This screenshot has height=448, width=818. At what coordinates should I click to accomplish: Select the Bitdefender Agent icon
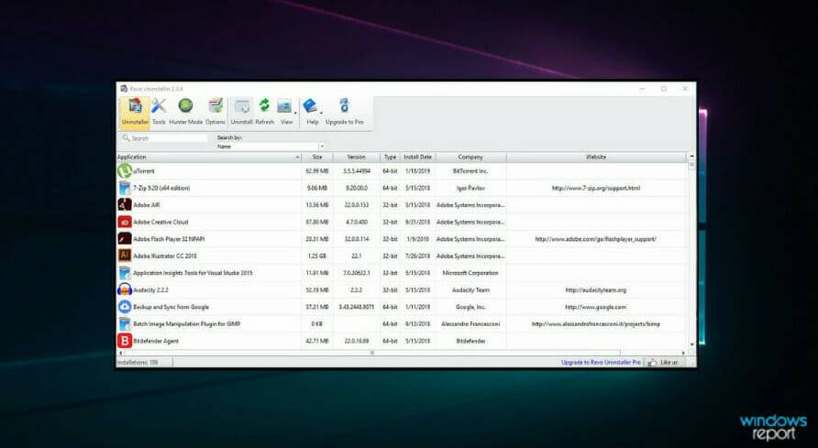[125, 341]
